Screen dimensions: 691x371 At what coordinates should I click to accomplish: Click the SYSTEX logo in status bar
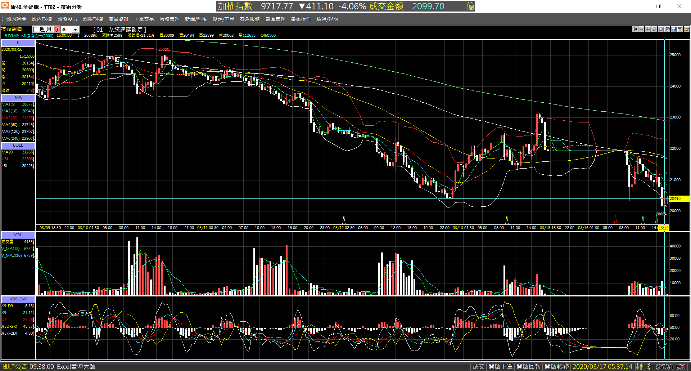pyautogui.click(x=670, y=367)
